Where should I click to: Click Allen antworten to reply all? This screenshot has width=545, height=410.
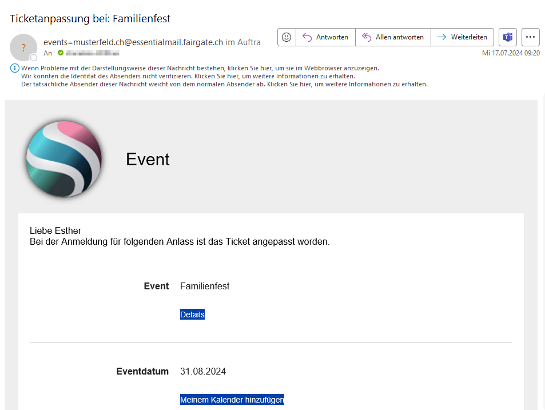click(x=393, y=37)
